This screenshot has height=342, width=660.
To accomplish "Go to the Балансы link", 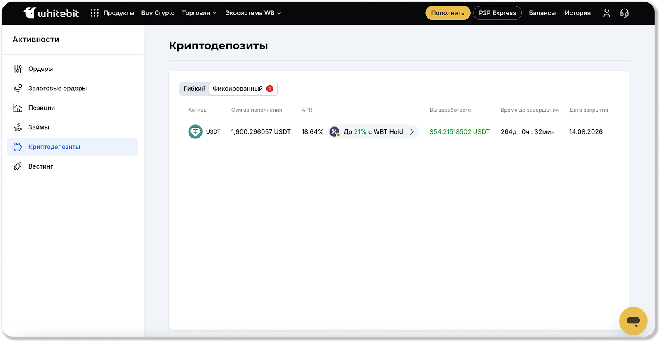I will click(x=542, y=13).
